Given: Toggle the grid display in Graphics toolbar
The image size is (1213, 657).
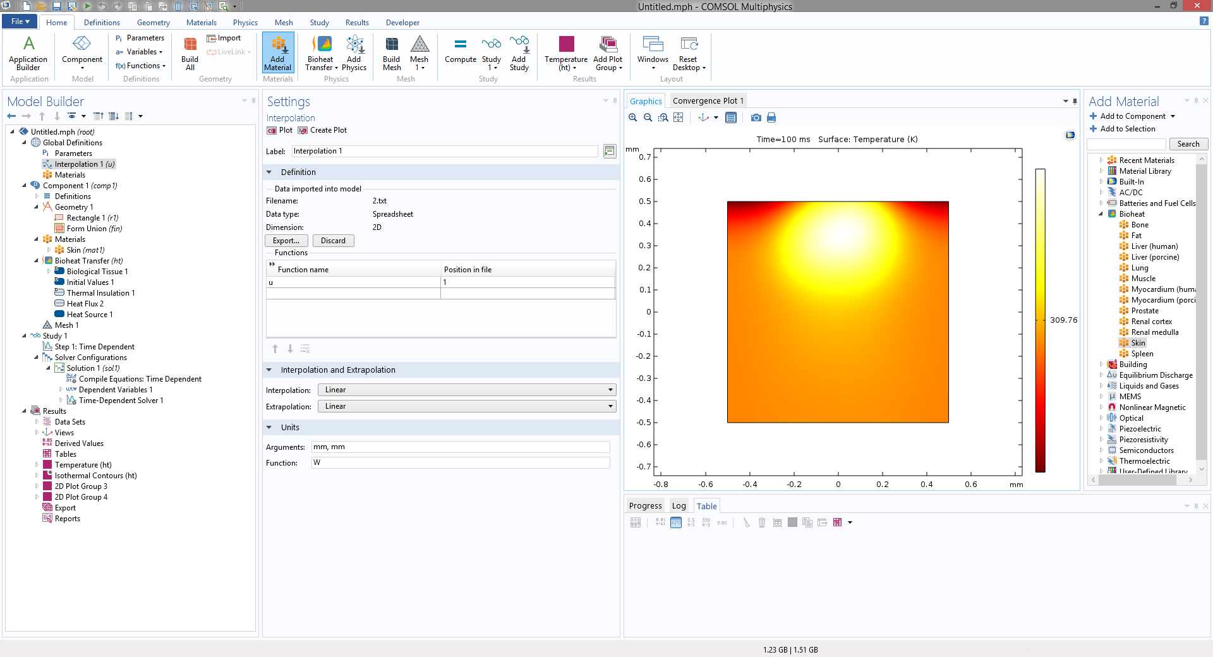Looking at the screenshot, I should click(731, 118).
